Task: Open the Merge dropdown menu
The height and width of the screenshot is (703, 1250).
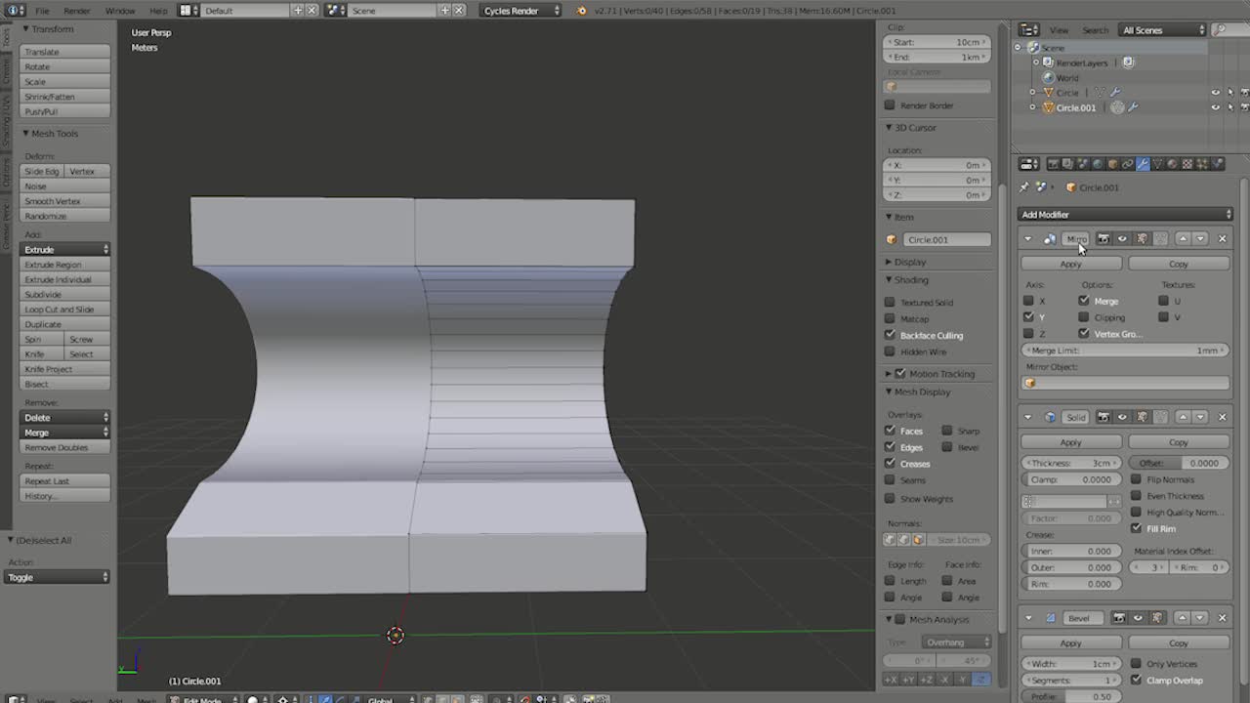Action: [65, 433]
